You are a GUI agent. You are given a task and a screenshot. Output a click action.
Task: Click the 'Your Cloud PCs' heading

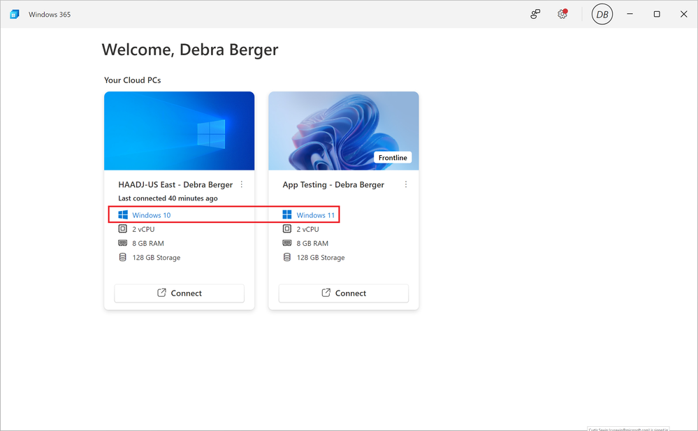click(x=132, y=80)
